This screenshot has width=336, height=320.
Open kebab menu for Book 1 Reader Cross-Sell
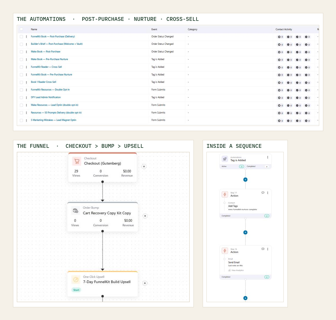coord(26,82)
